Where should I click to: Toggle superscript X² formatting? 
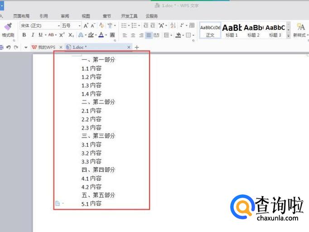click(62, 35)
